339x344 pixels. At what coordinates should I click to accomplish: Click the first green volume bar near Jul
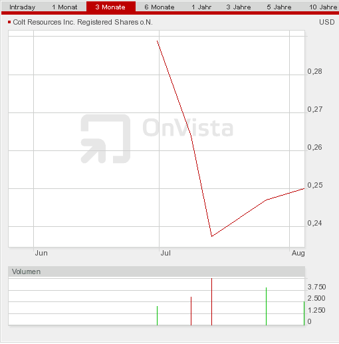(x=157, y=316)
